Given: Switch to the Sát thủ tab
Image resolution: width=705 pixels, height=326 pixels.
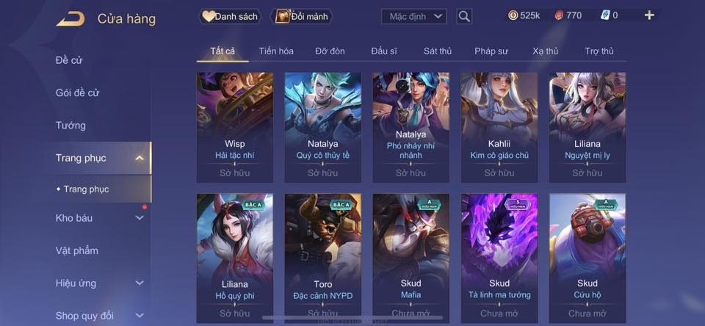Looking at the screenshot, I should click(x=438, y=51).
